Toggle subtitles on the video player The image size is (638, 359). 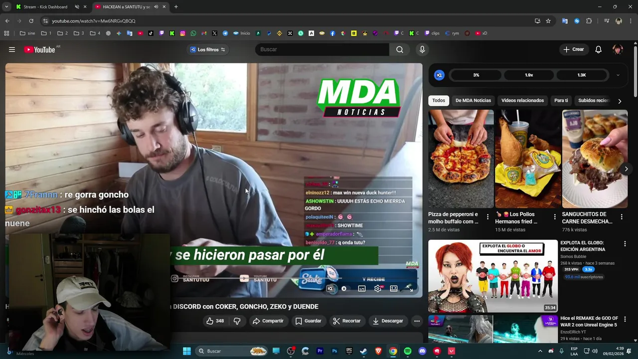(362, 288)
